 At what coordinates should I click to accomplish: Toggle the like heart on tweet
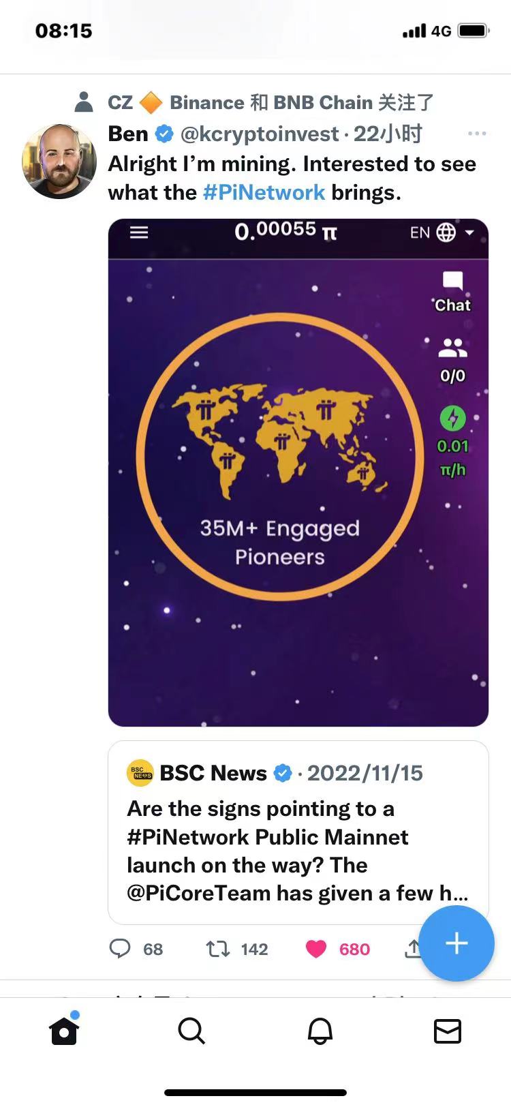[x=316, y=948]
